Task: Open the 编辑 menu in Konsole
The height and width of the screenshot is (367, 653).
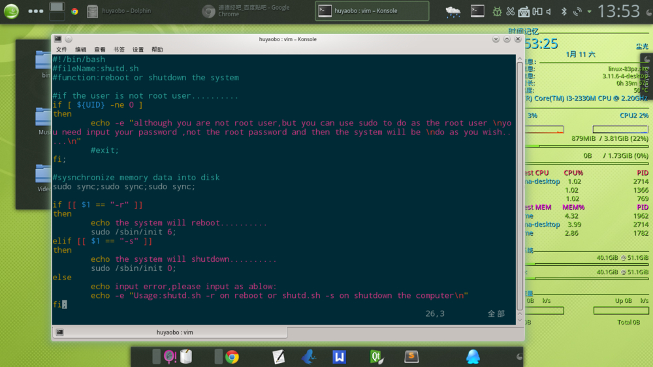Action: 80,50
